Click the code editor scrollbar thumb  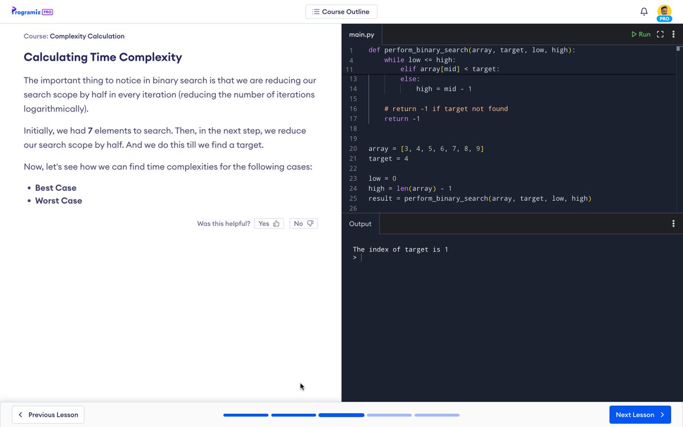coord(678,49)
